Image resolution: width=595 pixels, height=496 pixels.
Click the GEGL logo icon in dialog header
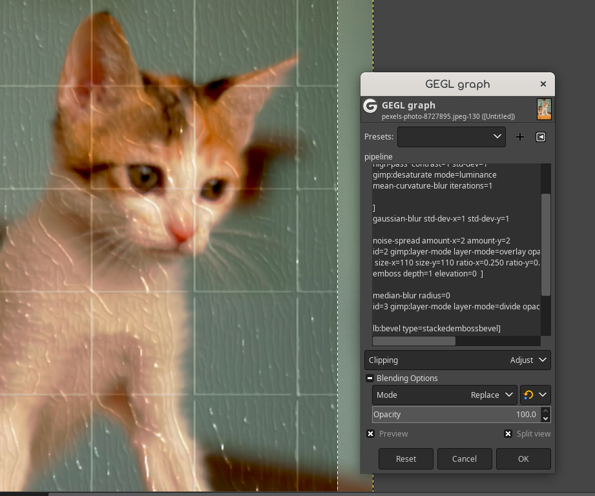click(x=370, y=106)
